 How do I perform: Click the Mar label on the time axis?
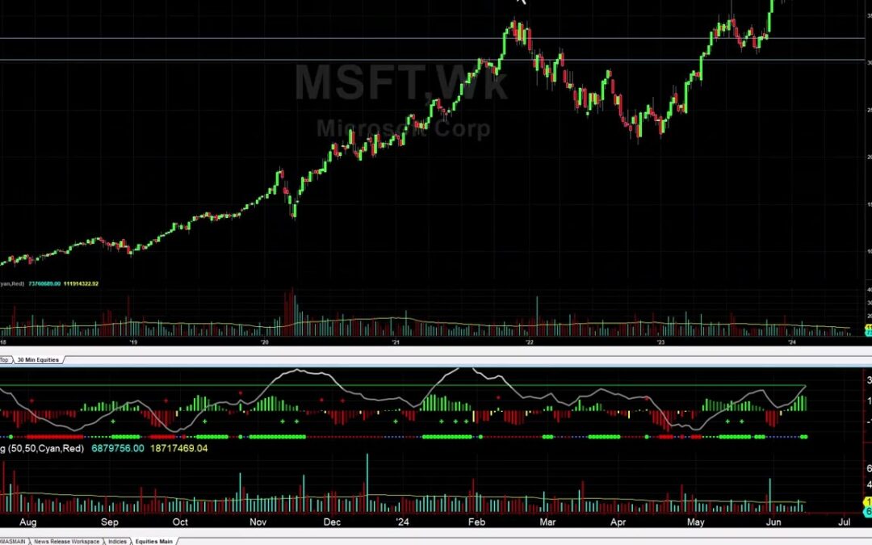(x=547, y=522)
